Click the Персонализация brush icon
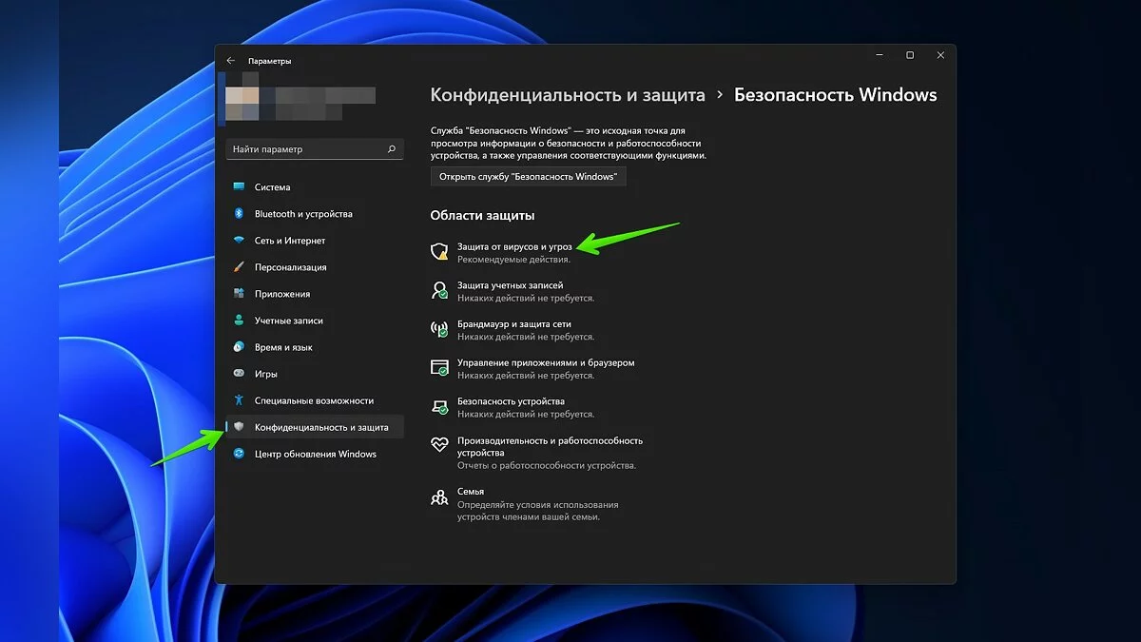Viewport: 1141px width, 642px height. [x=239, y=267]
